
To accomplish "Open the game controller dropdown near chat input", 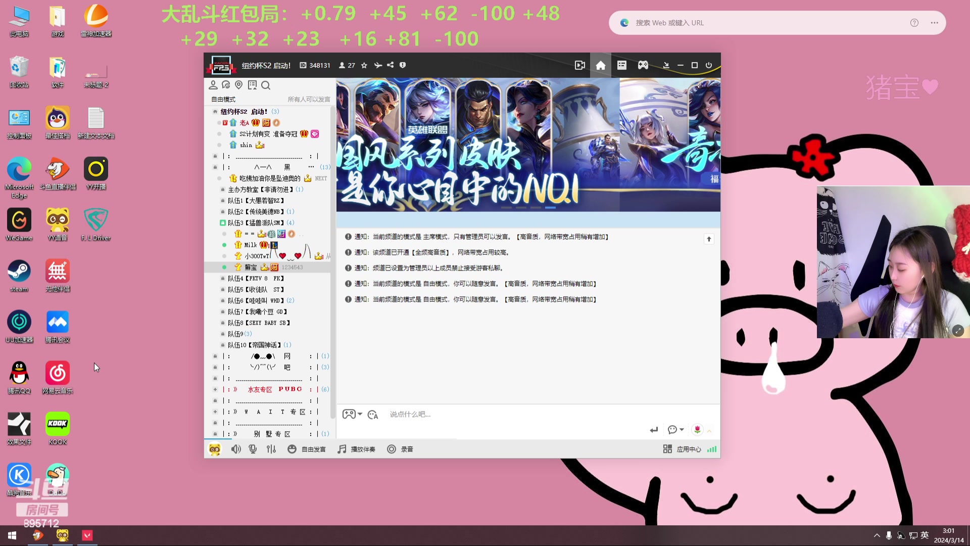I will pyautogui.click(x=352, y=414).
